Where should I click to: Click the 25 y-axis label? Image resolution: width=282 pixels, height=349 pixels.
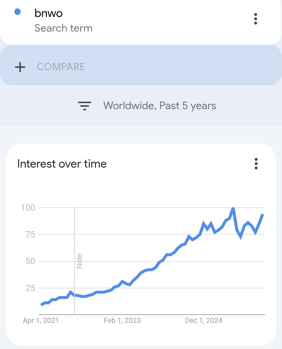coord(30,288)
